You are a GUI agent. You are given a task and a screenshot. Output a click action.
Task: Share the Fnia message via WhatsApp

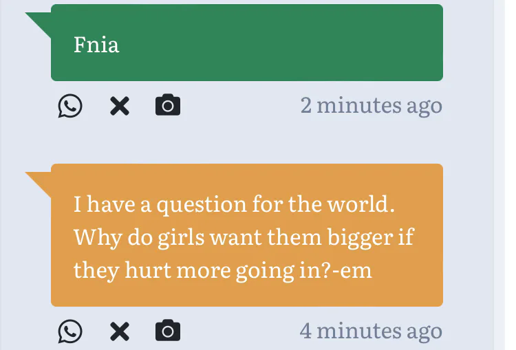click(70, 107)
